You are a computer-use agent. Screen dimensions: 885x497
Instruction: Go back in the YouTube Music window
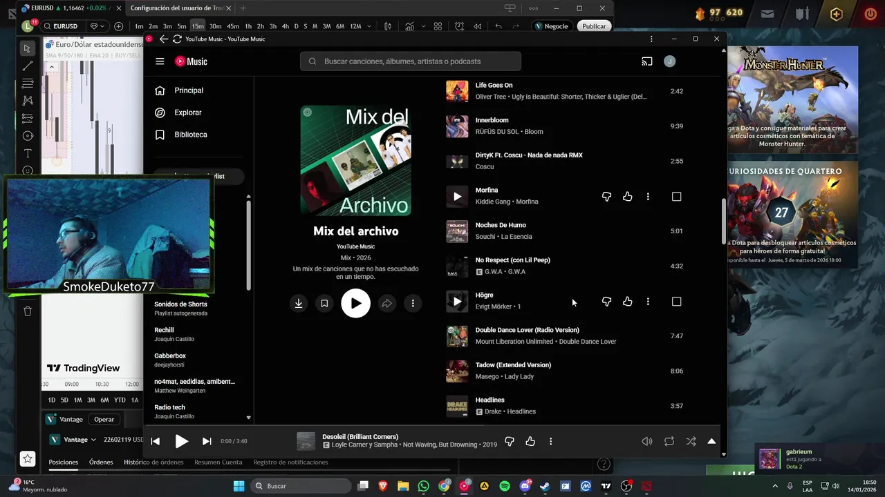coord(163,39)
